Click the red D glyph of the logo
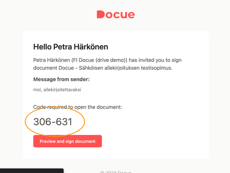This screenshot has height=173, width=230. (101, 14)
